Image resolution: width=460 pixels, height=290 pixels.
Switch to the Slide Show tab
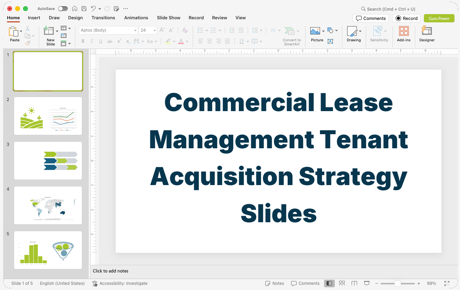169,18
